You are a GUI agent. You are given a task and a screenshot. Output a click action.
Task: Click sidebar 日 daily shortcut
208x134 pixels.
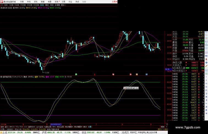point(206,94)
